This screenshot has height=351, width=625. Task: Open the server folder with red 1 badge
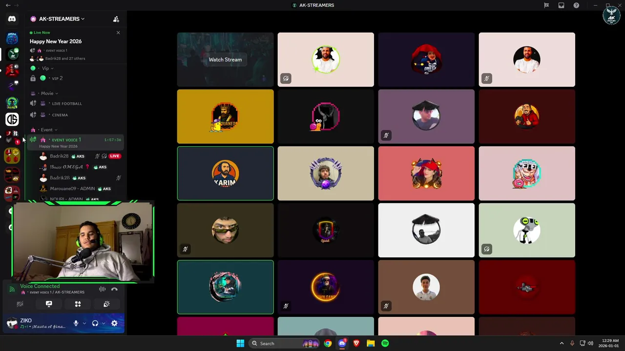tap(12, 137)
